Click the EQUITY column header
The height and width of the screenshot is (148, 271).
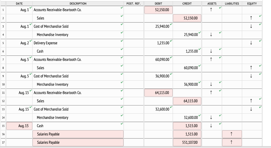click(252, 3)
